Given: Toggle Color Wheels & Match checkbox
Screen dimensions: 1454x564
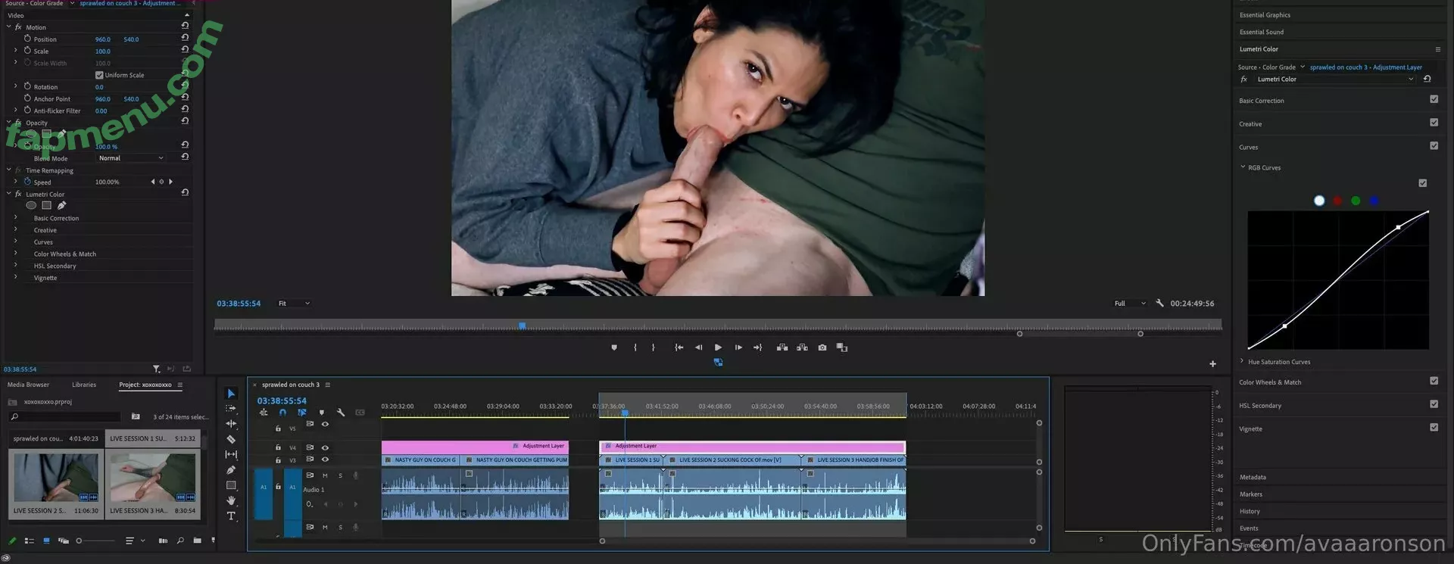Looking at the screenshot, I should (x=1434, y=381).
